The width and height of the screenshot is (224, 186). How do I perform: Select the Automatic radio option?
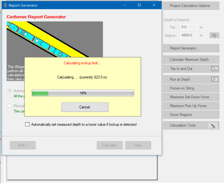(10, 91)
